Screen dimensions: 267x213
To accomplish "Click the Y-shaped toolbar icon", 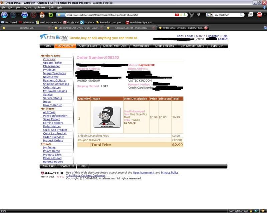I will click(192, 15).
